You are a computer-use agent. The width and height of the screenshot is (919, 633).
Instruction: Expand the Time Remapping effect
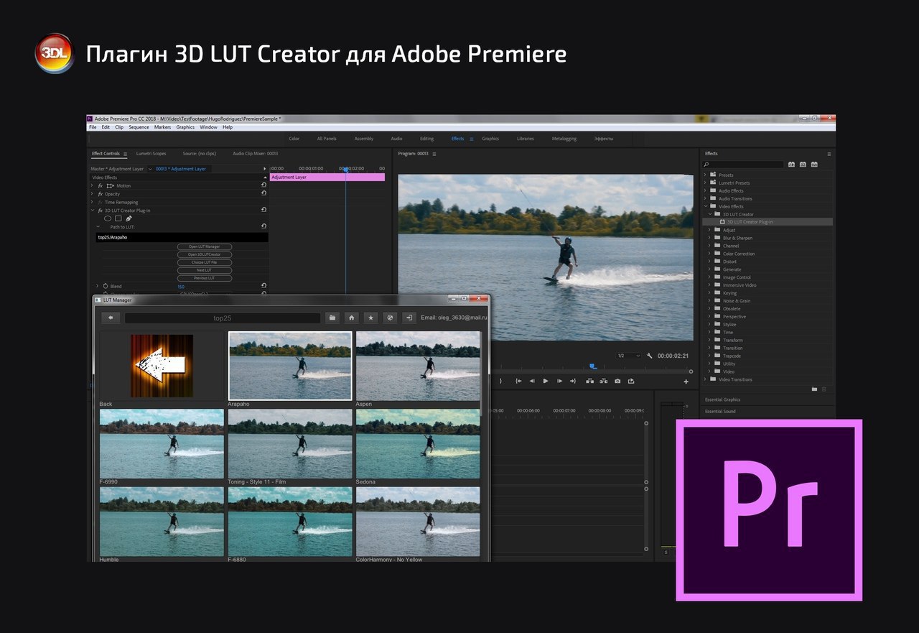(x=92, y=202)
